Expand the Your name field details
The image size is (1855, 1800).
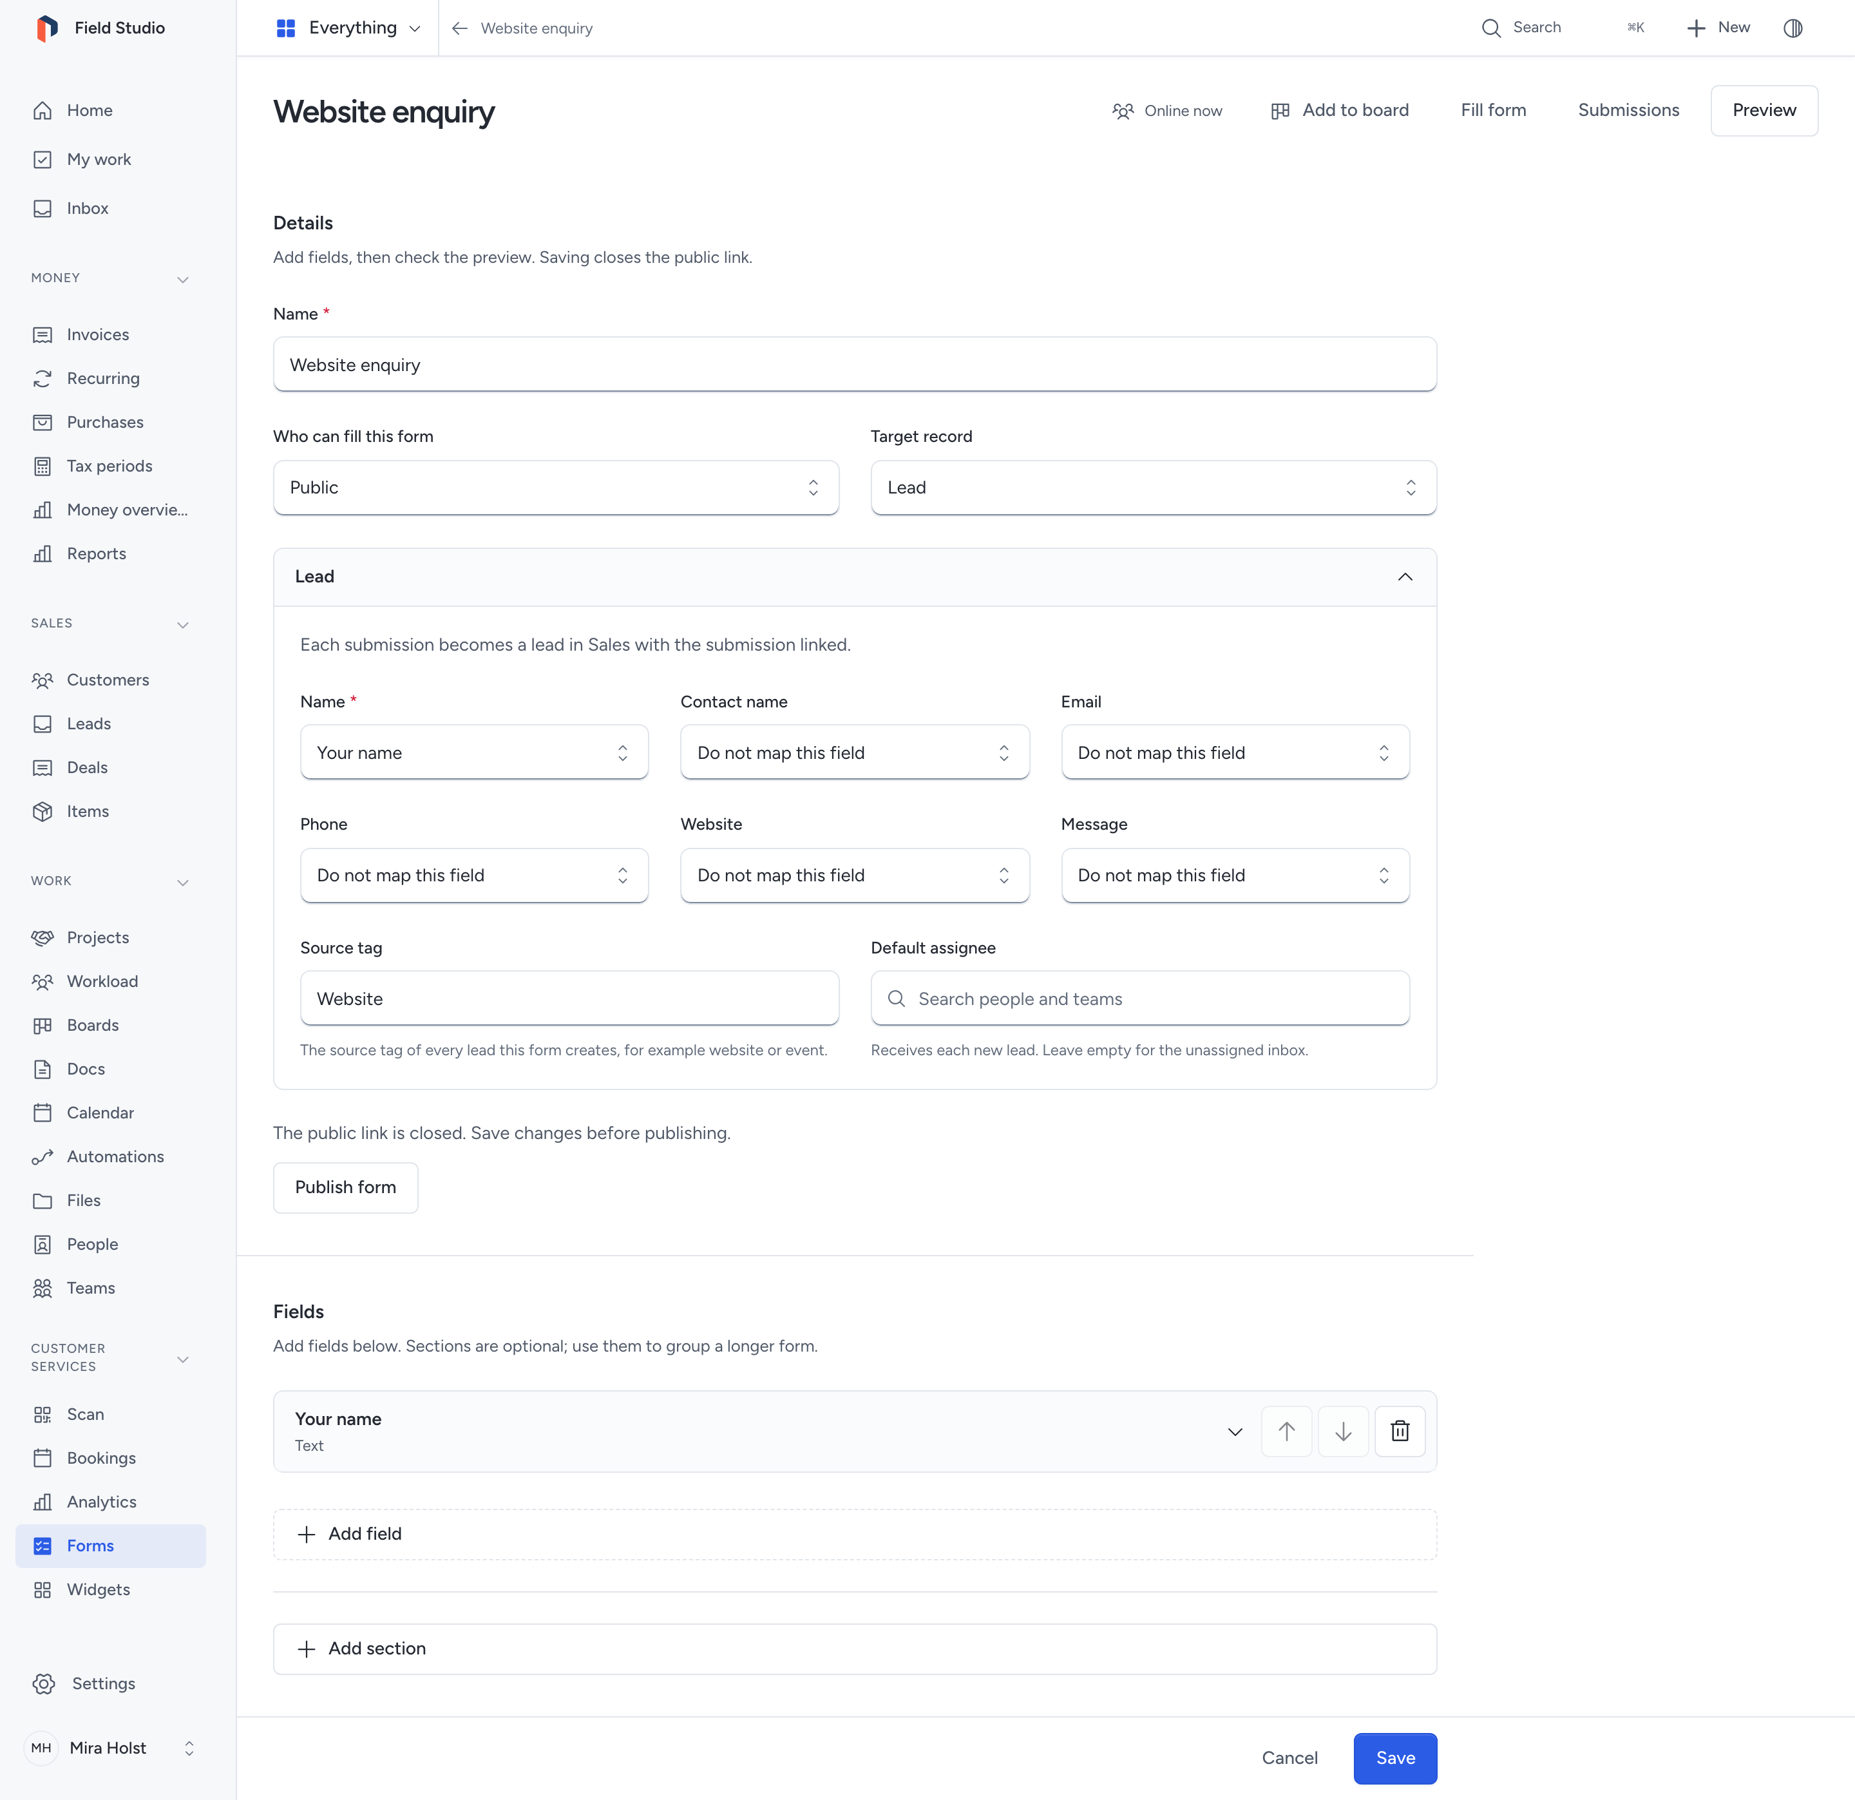coord(1234,1431)
